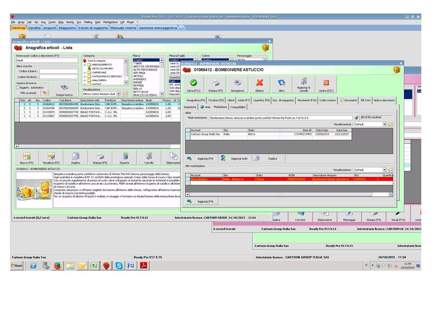Click the Marca list down-scroll arrow
The width and height of the screenshot is (433, 325).
tap(161, 94)
